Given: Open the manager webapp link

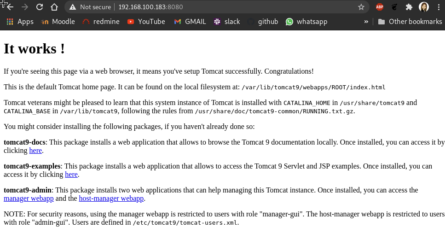Looking at the screenshot, I should [29, 198].
